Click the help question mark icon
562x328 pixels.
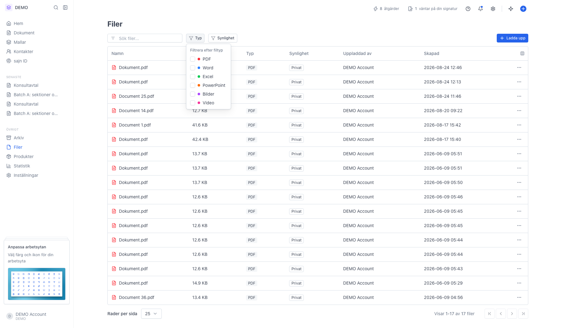(468, 9)
